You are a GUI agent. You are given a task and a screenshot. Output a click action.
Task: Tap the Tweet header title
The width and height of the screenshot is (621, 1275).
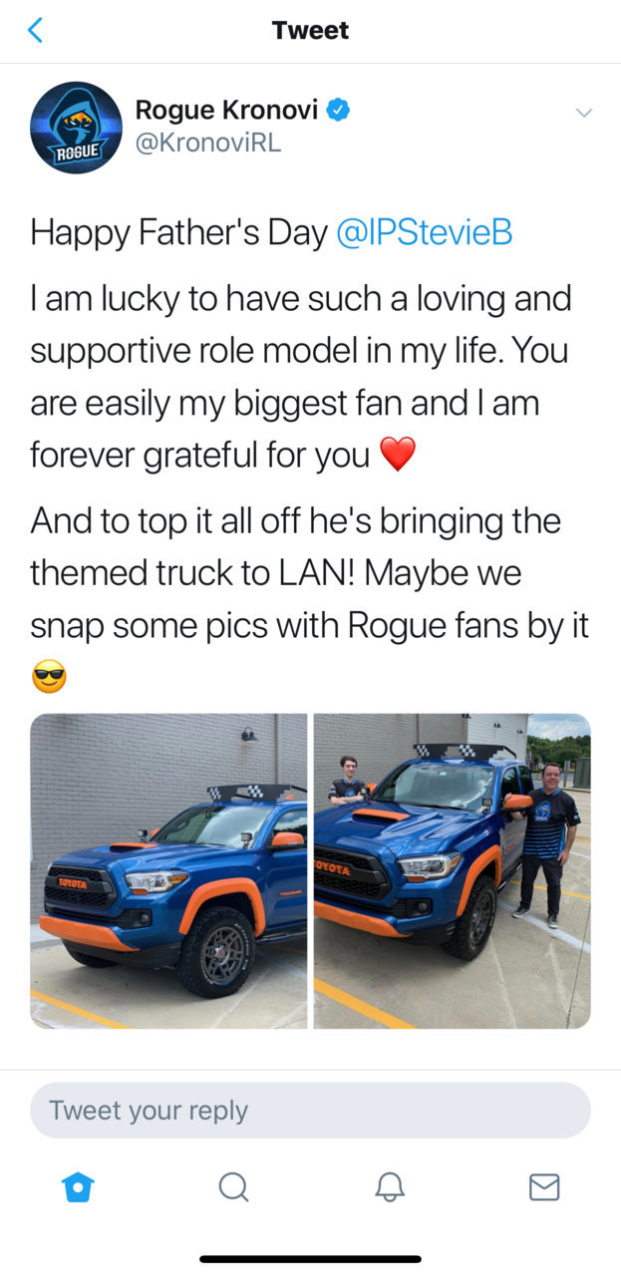point(311,31)
